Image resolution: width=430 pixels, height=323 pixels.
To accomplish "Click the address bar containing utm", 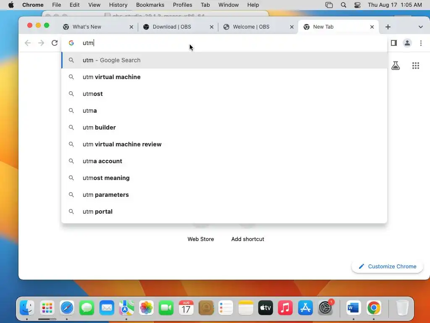I will [x=224, y=43].
